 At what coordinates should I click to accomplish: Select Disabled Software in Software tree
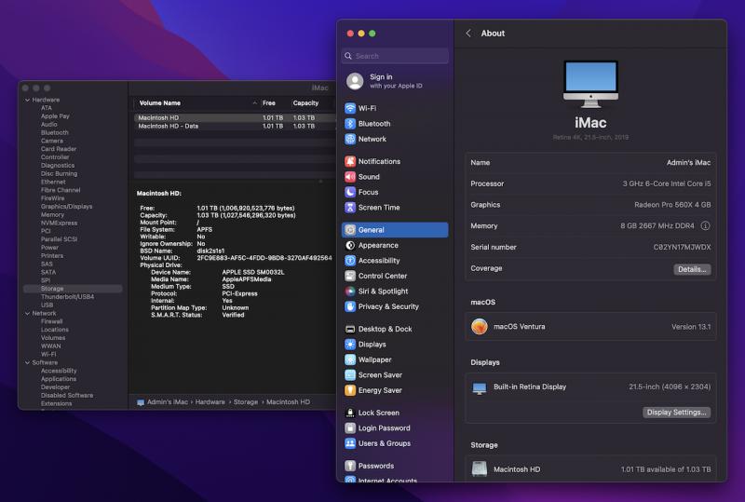[67, 396]
